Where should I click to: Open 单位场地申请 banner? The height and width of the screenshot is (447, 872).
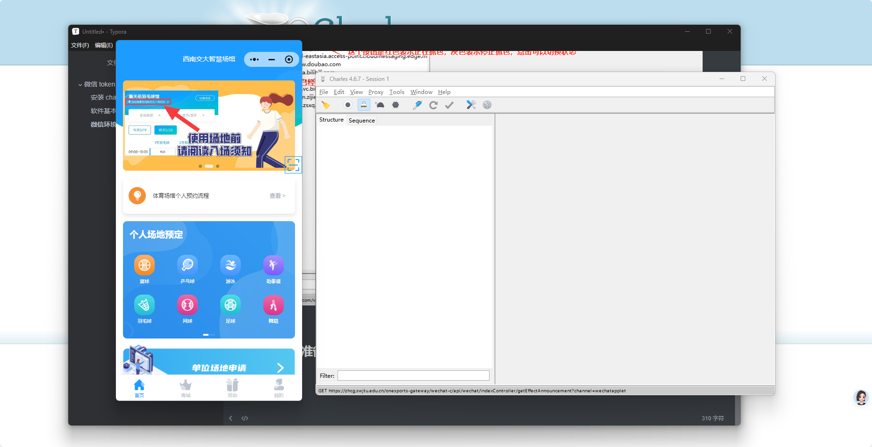pos(209,361)
